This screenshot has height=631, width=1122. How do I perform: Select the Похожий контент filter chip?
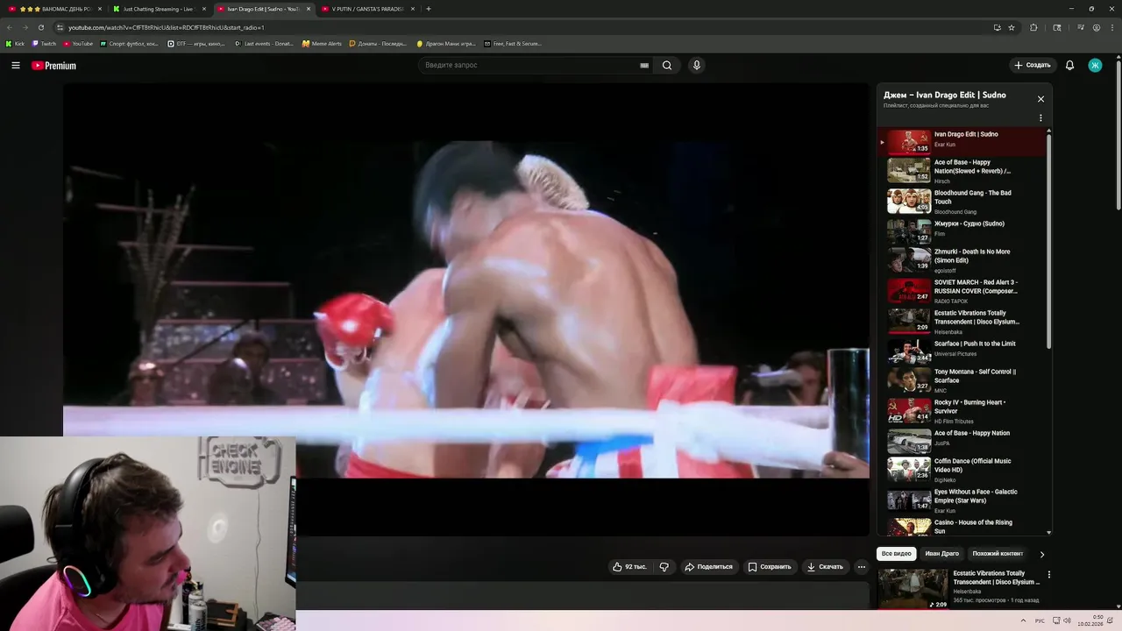(998, 554)
